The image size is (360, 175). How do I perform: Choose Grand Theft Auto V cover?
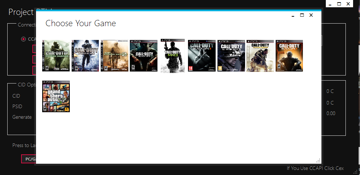tap(56, 96)
